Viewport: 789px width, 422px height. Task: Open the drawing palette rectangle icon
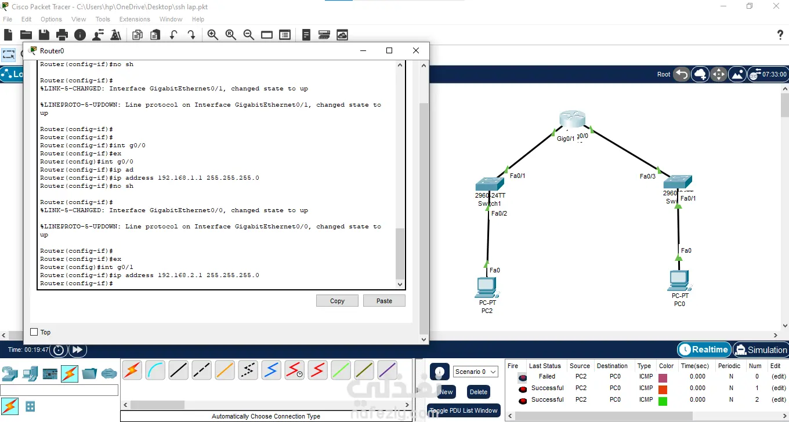click(x=267, y=35)
